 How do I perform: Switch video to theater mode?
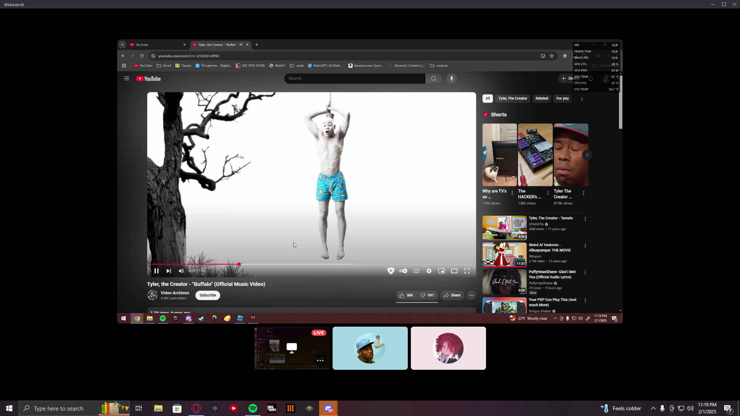pos(454,271)
